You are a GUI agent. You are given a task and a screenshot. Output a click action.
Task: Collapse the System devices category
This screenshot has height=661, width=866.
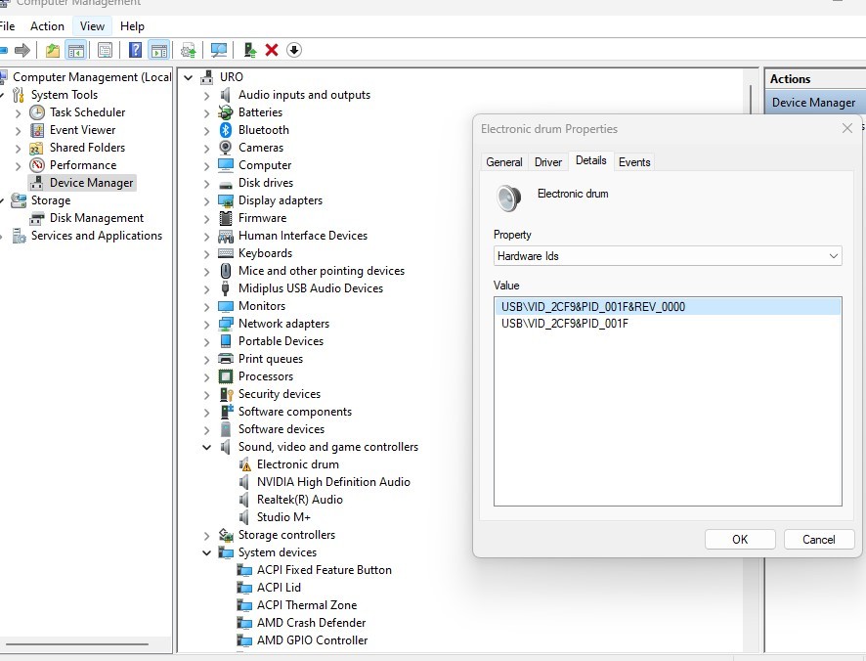[x=206, y=552]
